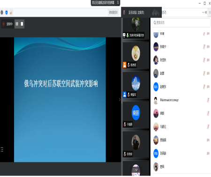Click the blue person badge on iceberg-avatar tile
The image size is (211, 177).
pyautogui.click(x=125, y=95)
